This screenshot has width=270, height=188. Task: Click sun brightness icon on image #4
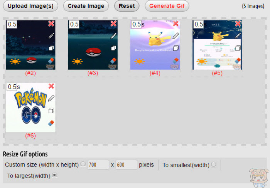(140, 61)
